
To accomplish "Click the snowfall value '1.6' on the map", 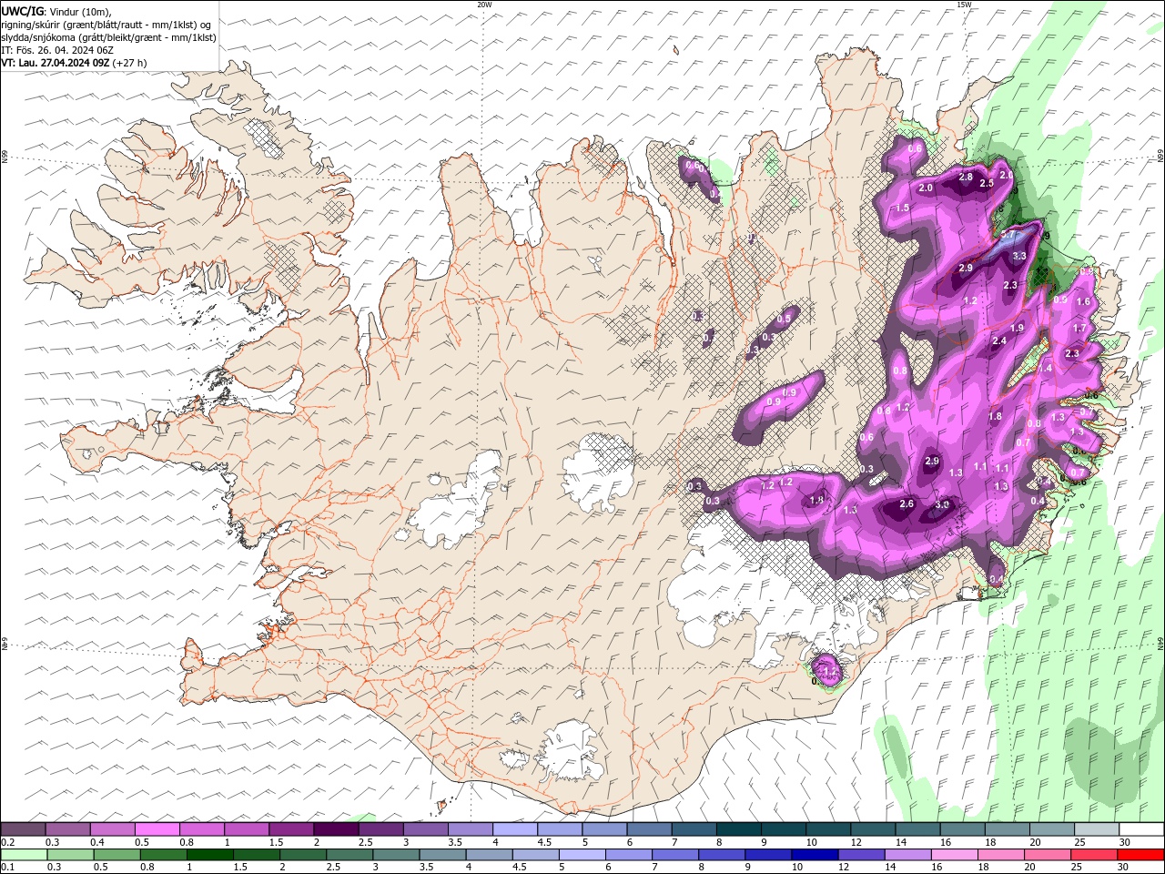I will [1083, 301].
